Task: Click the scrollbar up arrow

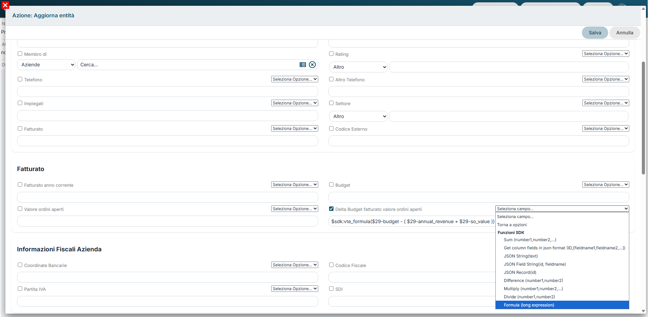Action: (x=643, y=9)
